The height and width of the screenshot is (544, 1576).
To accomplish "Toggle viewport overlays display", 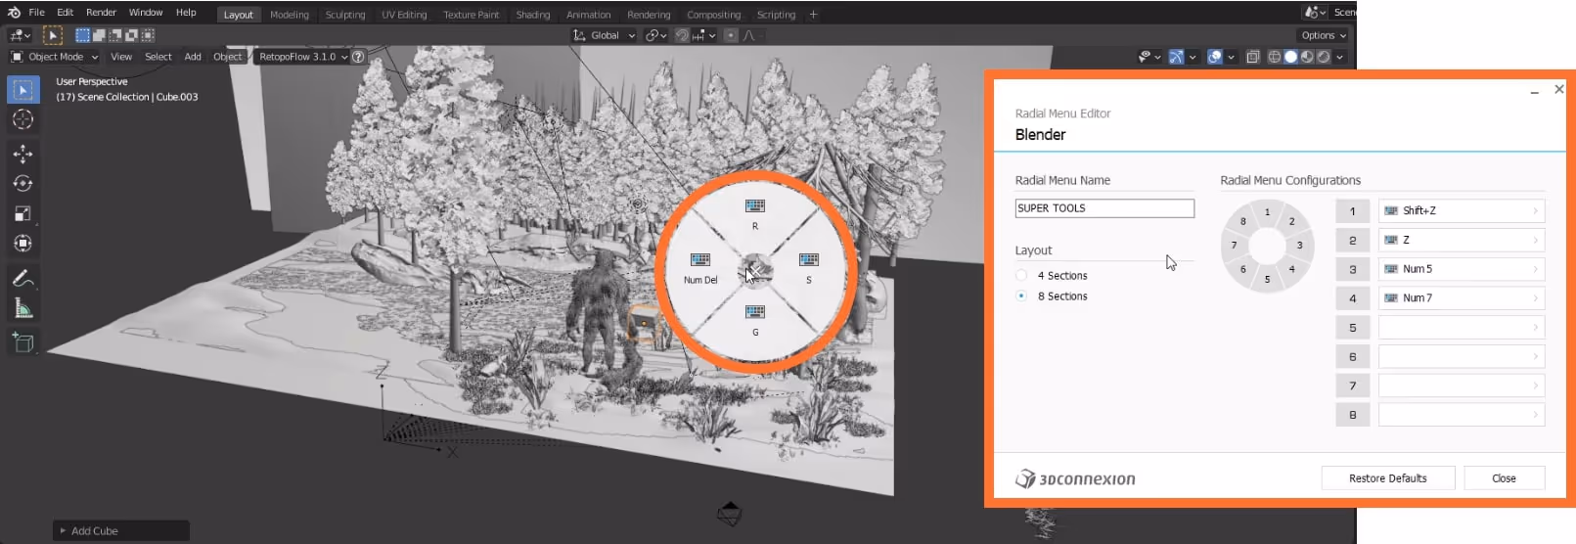I will (x=1215, y=57).
